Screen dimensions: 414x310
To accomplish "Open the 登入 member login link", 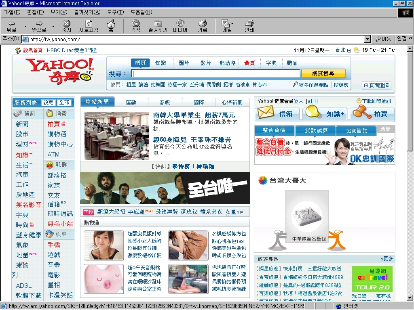I will coord(298,101).
